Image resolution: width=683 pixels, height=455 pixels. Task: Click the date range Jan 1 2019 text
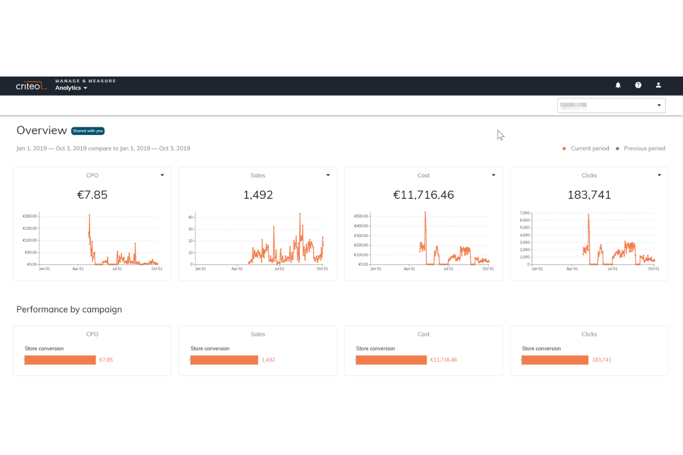31,148
